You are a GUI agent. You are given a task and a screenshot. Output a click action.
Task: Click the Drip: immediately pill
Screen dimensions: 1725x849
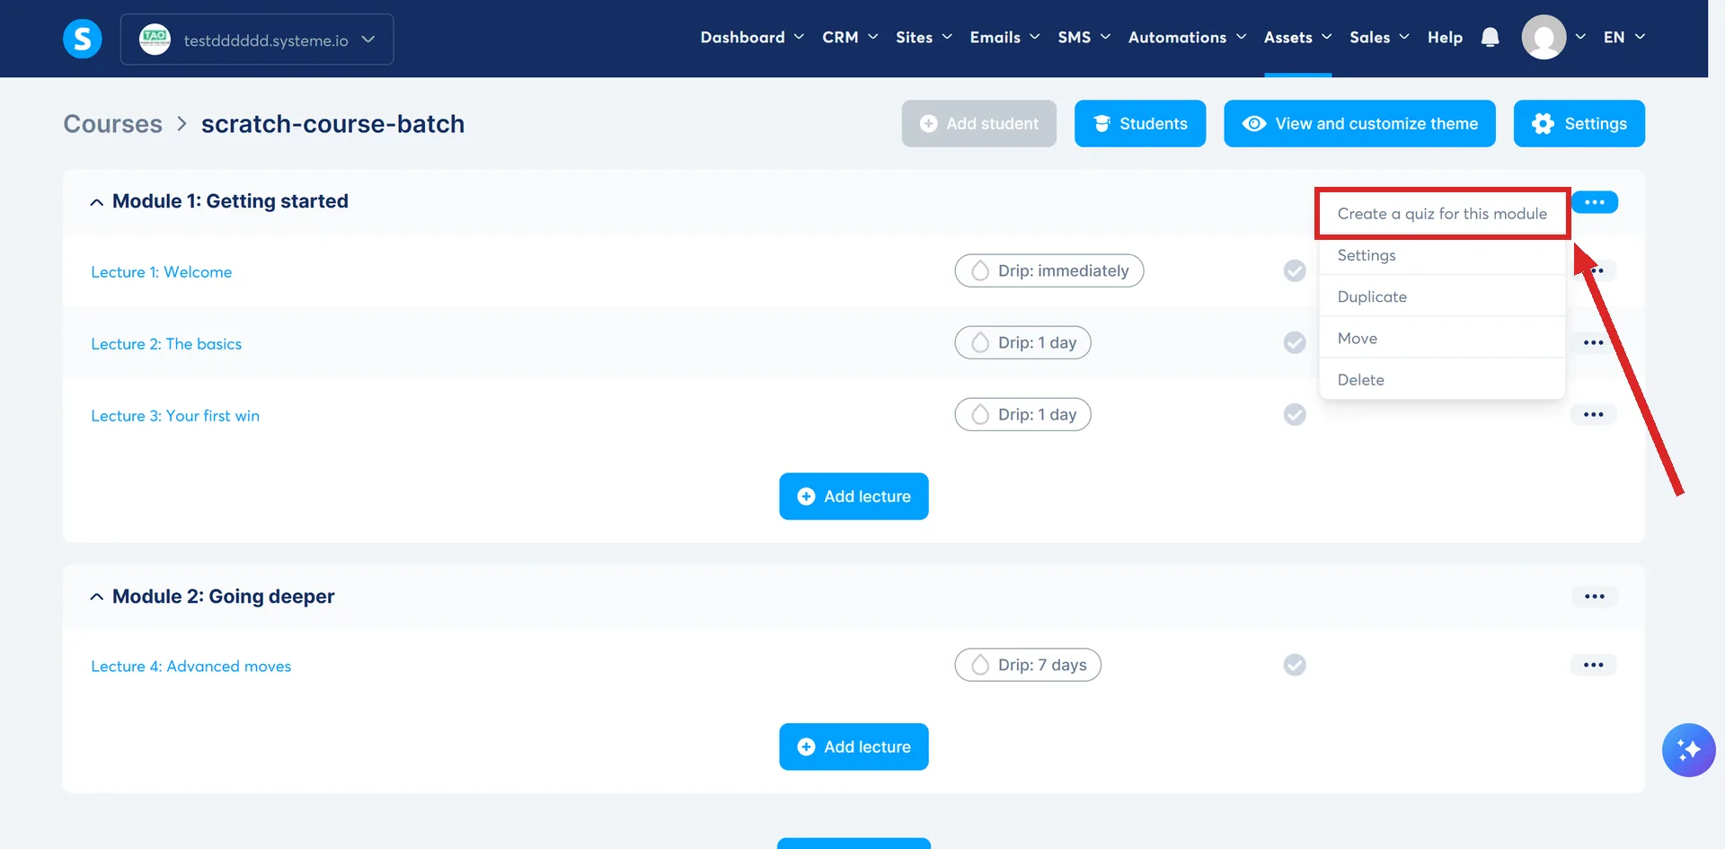[1048, 270]
